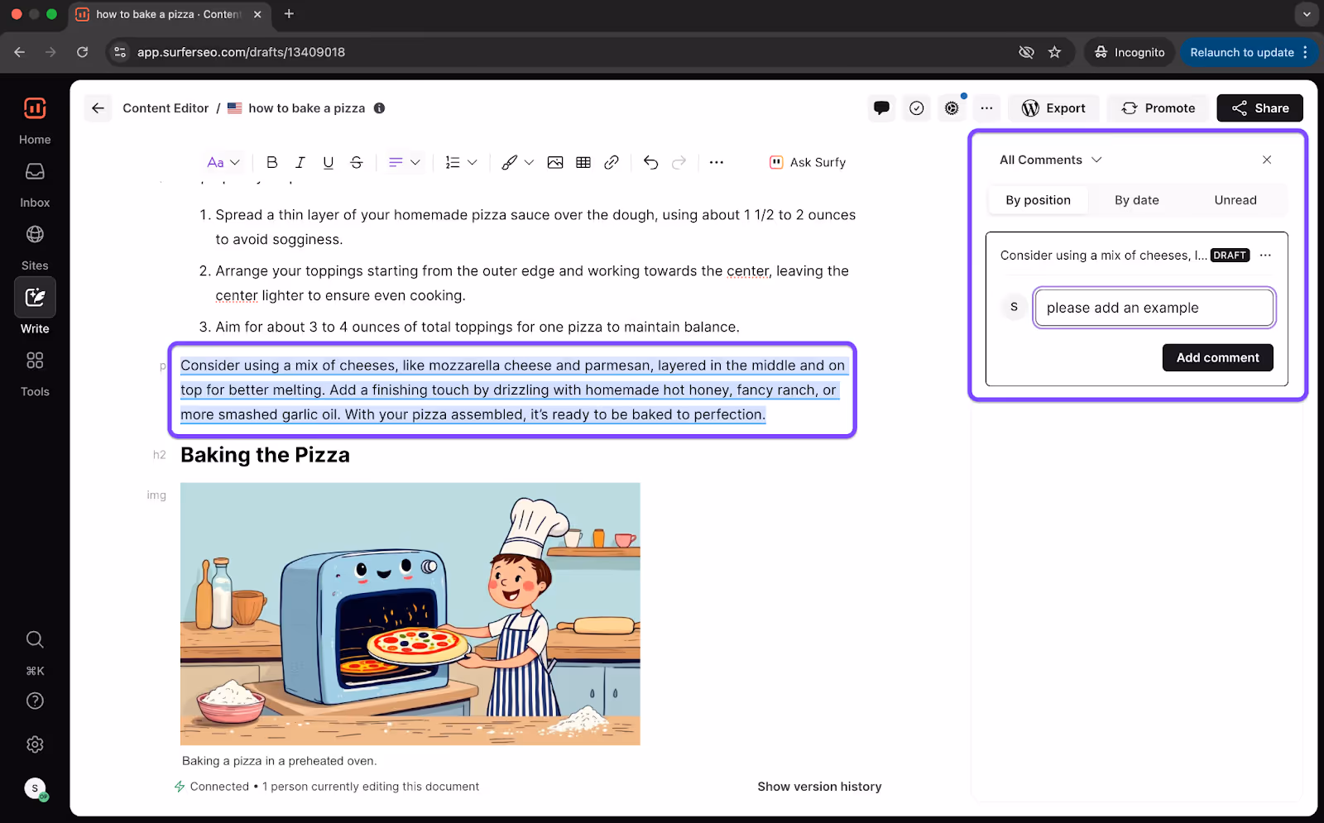Open Tools in sidebar
The image size is (1324, 823).
click(35, 373)
